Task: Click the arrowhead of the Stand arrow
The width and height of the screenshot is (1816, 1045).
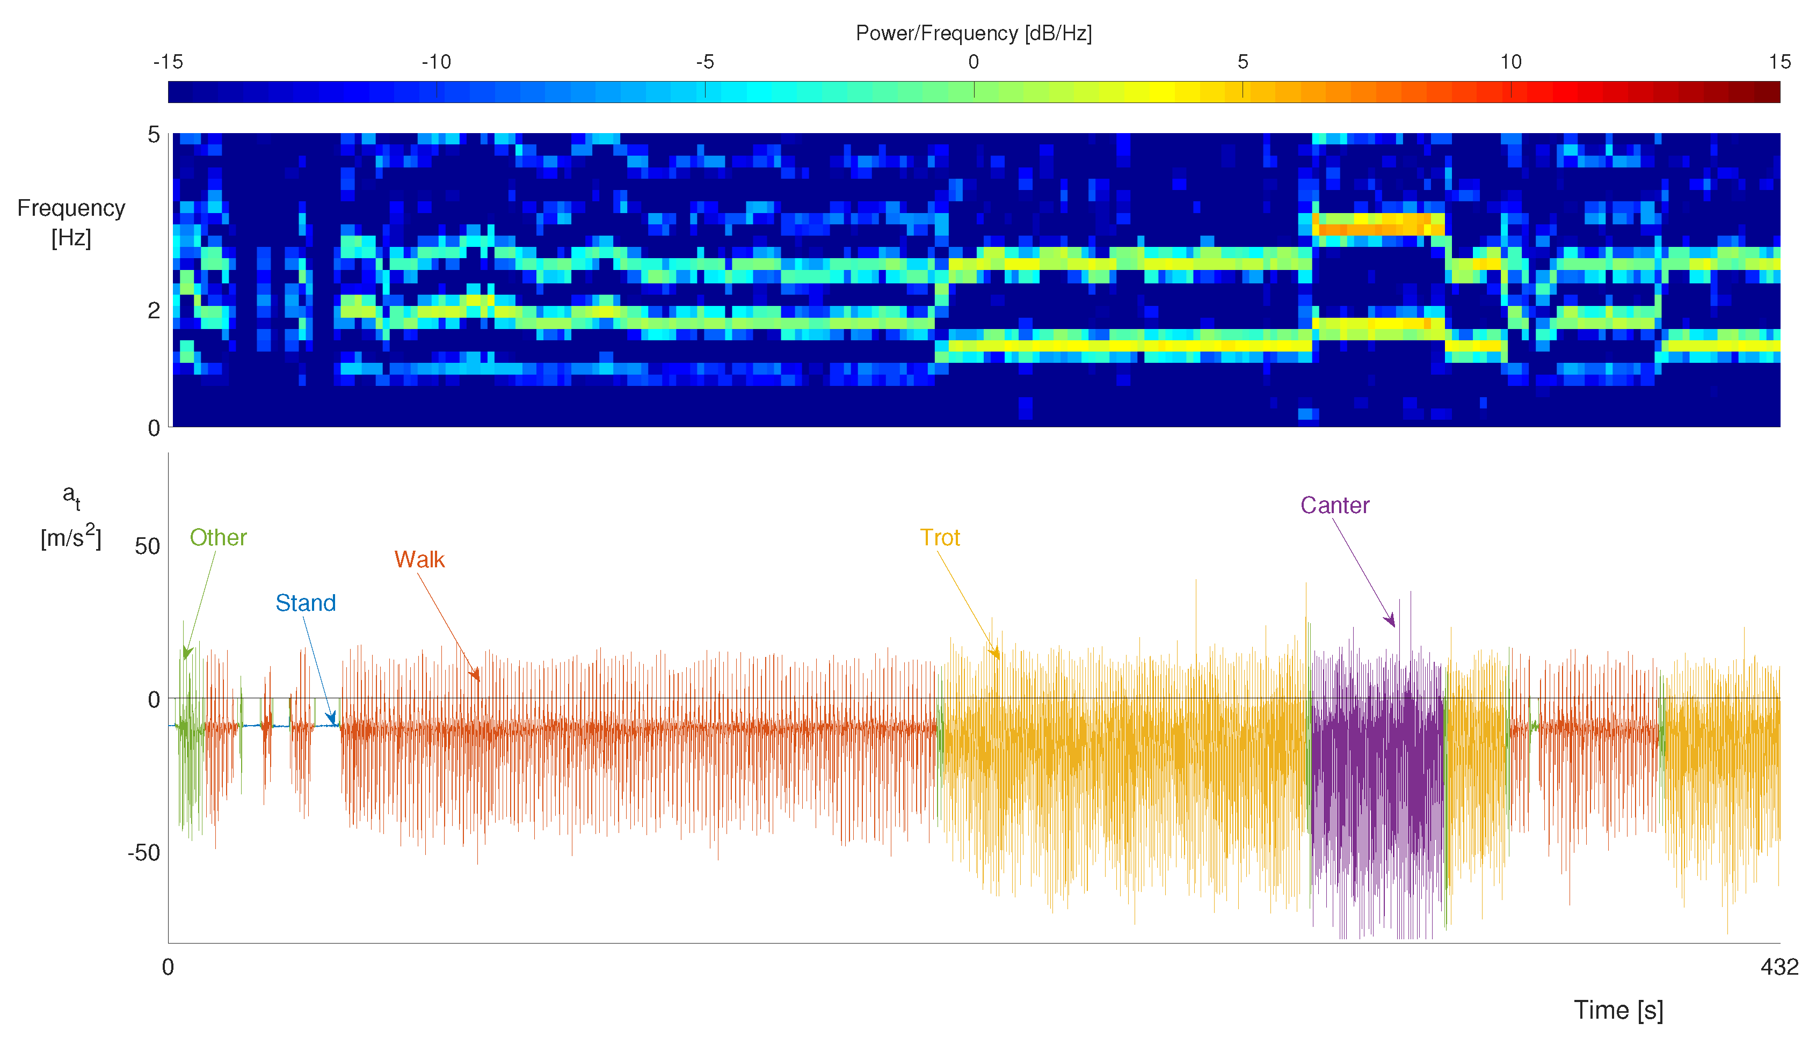Action: (x=332, y=720)
